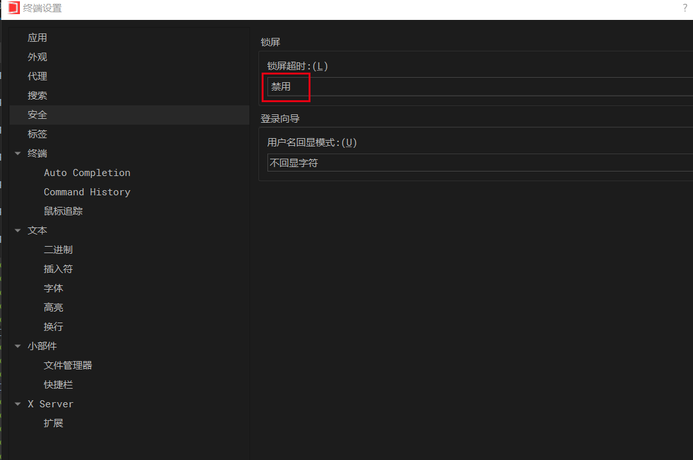
Task: Click the 登录向导 section heading
Action: pos(280,118)
